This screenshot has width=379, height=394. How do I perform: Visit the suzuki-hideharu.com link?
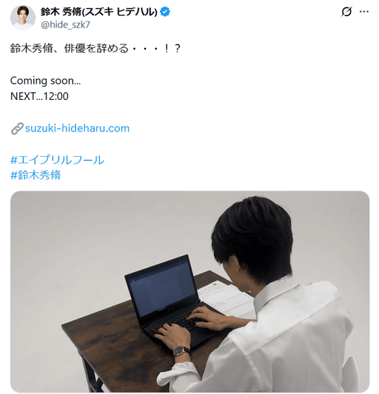pyautogui.click(x=77, y=128)
